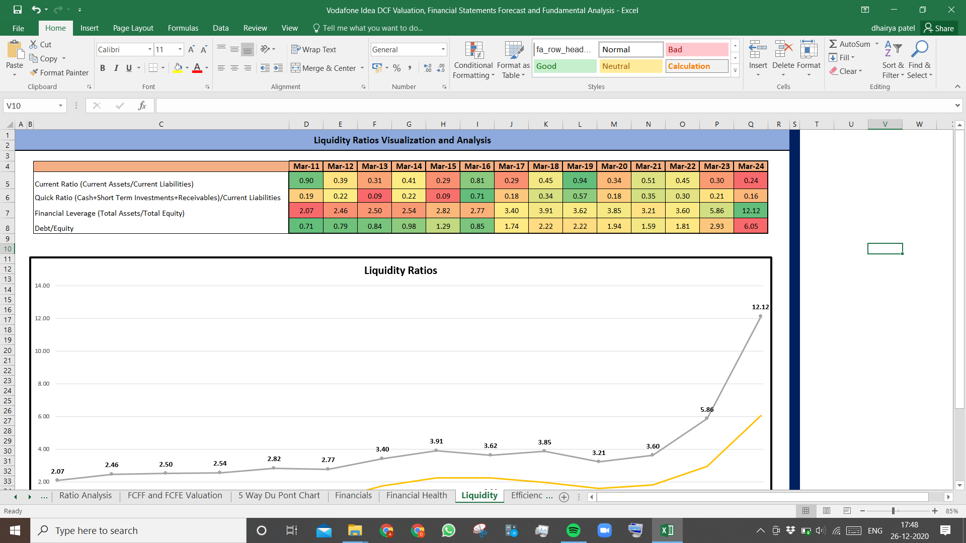Click the Undo arrow icon
This screenshot has width=966, height=543.
[36, 10]
